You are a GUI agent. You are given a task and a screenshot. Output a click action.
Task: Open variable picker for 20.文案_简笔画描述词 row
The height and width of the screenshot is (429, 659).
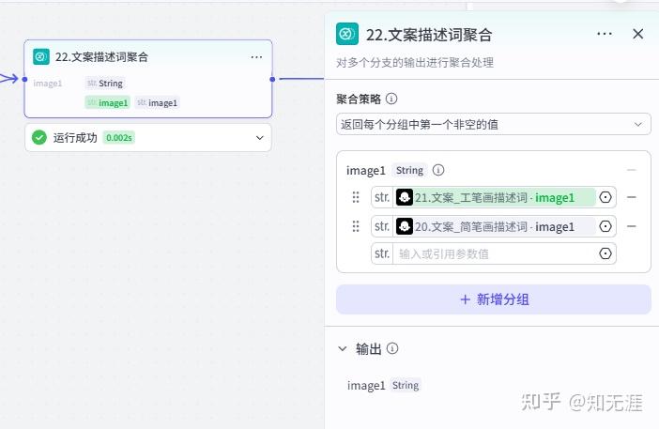coord(605,226)
